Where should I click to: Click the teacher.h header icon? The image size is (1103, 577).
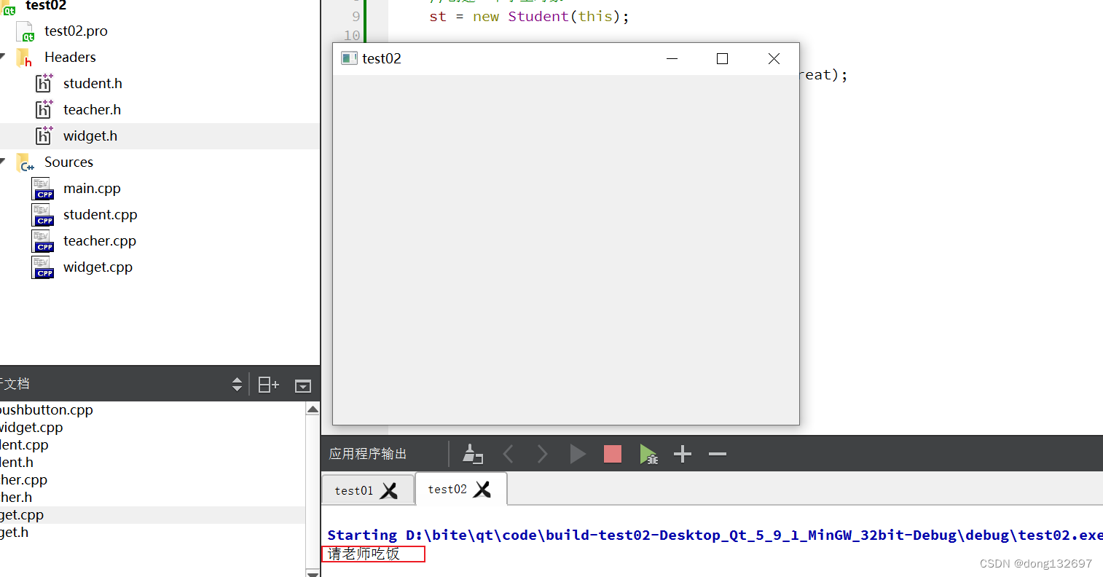(x=44, y=109)
